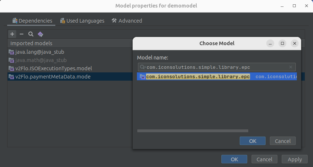Image resolution: width=313 pixels, height=167 pixels.
Task: Click Cancel in Model properties window
Action: point(264,159)
